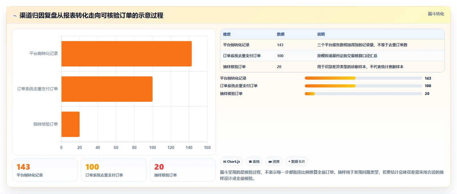Click chart y-axis label 订单系统去重支付订单

click(38, 89)
